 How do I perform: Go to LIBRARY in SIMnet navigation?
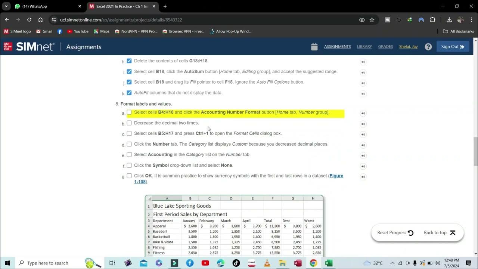(x=364, y=47)
